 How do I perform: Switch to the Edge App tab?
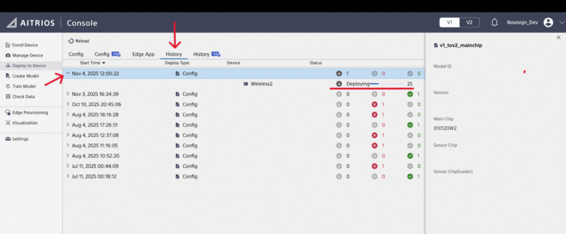point(143,54)
